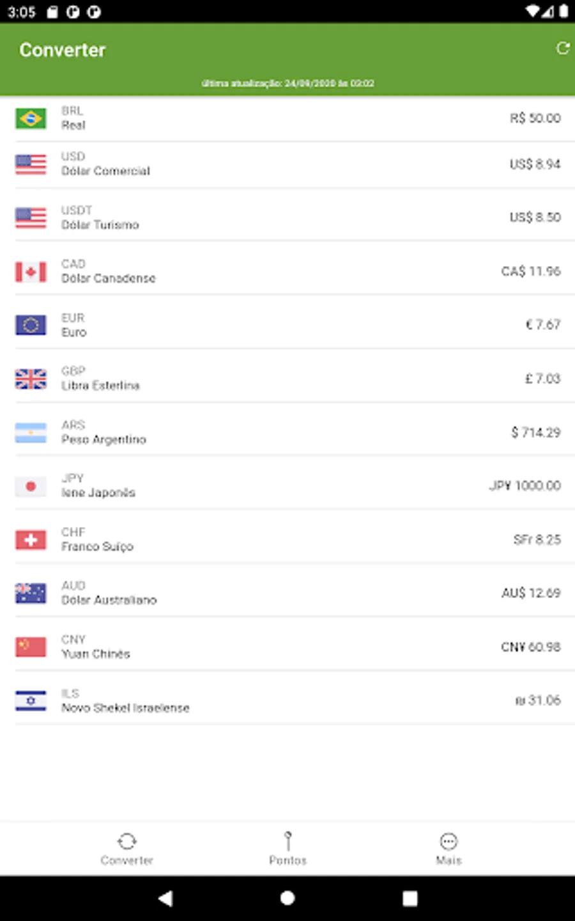Screen dimensions: 575x921
Task: Tap the Brazil flag icon
Action: tap(31, 118)
